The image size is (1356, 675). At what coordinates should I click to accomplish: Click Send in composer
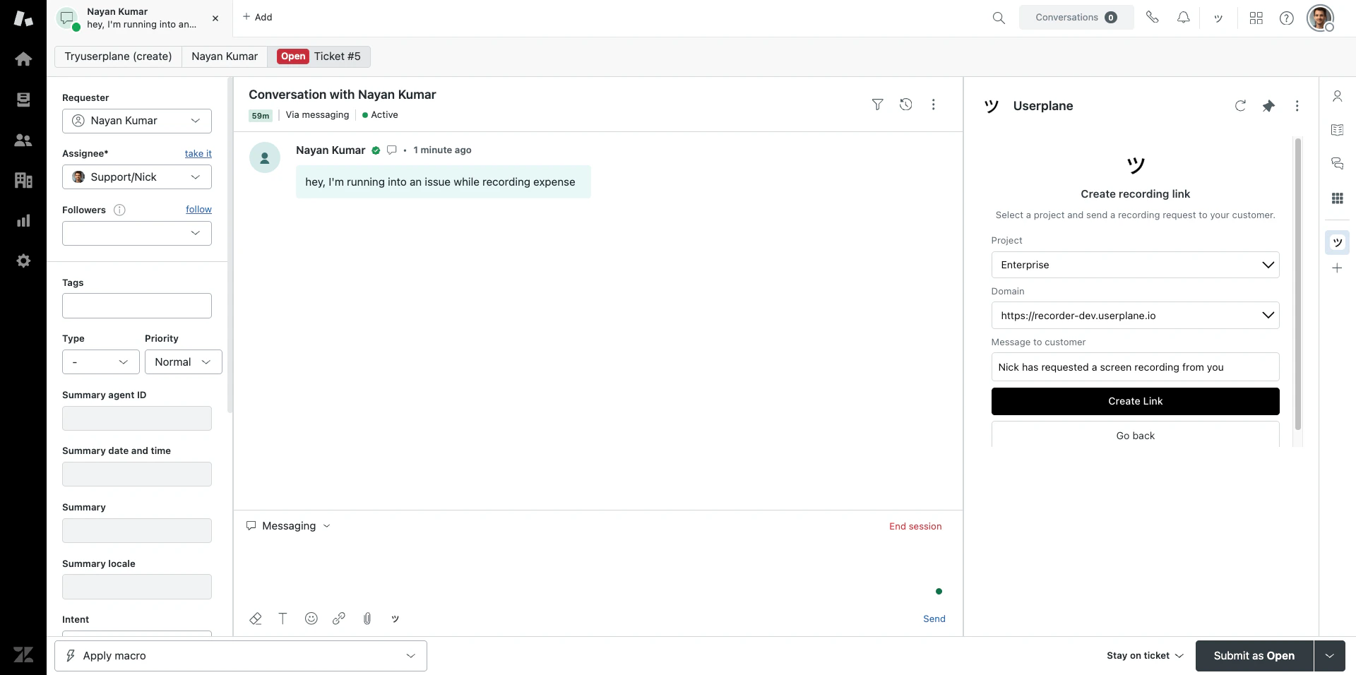934,619
